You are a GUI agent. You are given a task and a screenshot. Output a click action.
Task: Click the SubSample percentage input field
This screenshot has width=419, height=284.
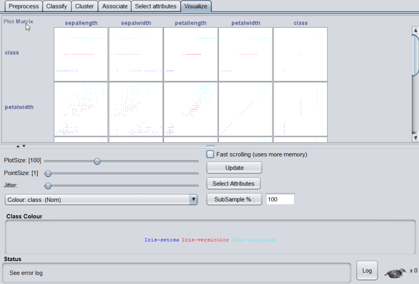(280, 199)
